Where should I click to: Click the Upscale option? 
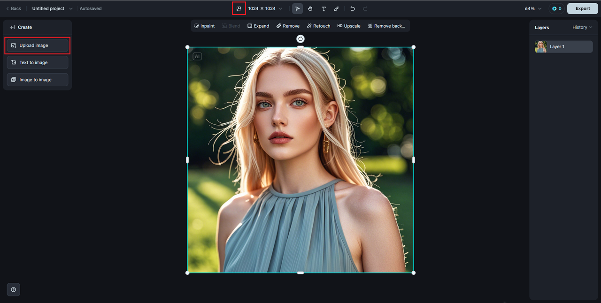coord(349,26)
